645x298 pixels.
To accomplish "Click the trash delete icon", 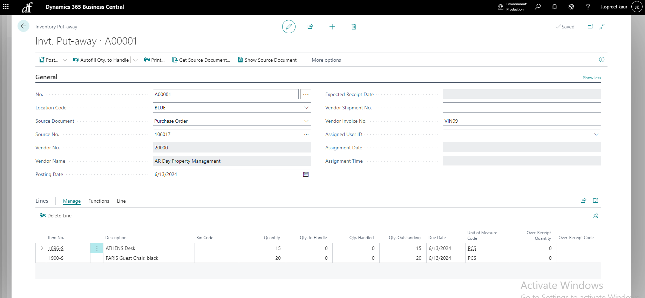I will 354,27.
